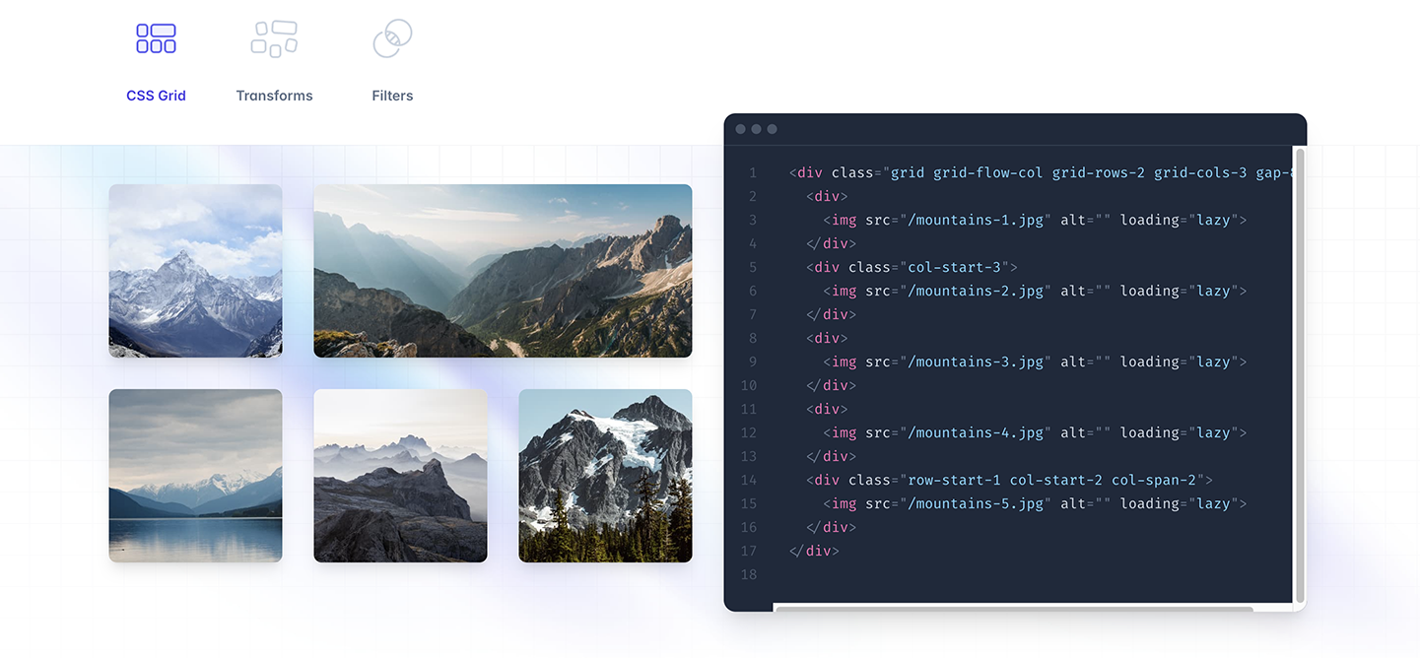The image size is (1420, 658).
Task: Click the "/mountains-5.jpg" src value in code
Action: click(x=975, y=503)
